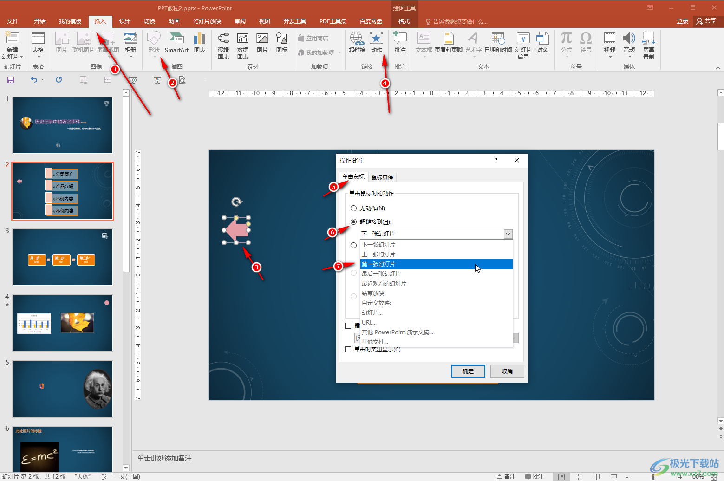Image resolution: width=724 pixels, height=481 pixels.
Task: Switch to 鼠标悬停 tab in dialog
Action: coord(382,177)
